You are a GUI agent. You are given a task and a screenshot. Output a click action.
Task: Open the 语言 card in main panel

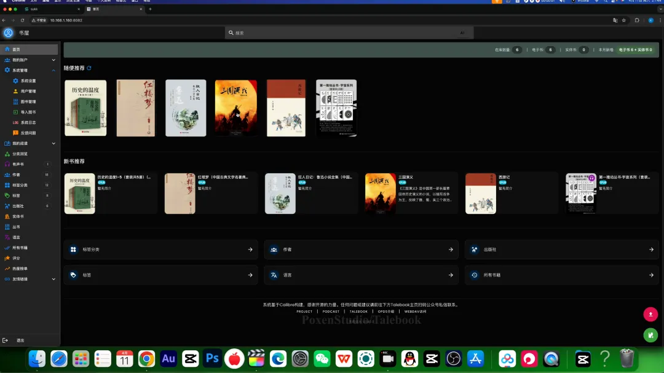pos(362,275)
